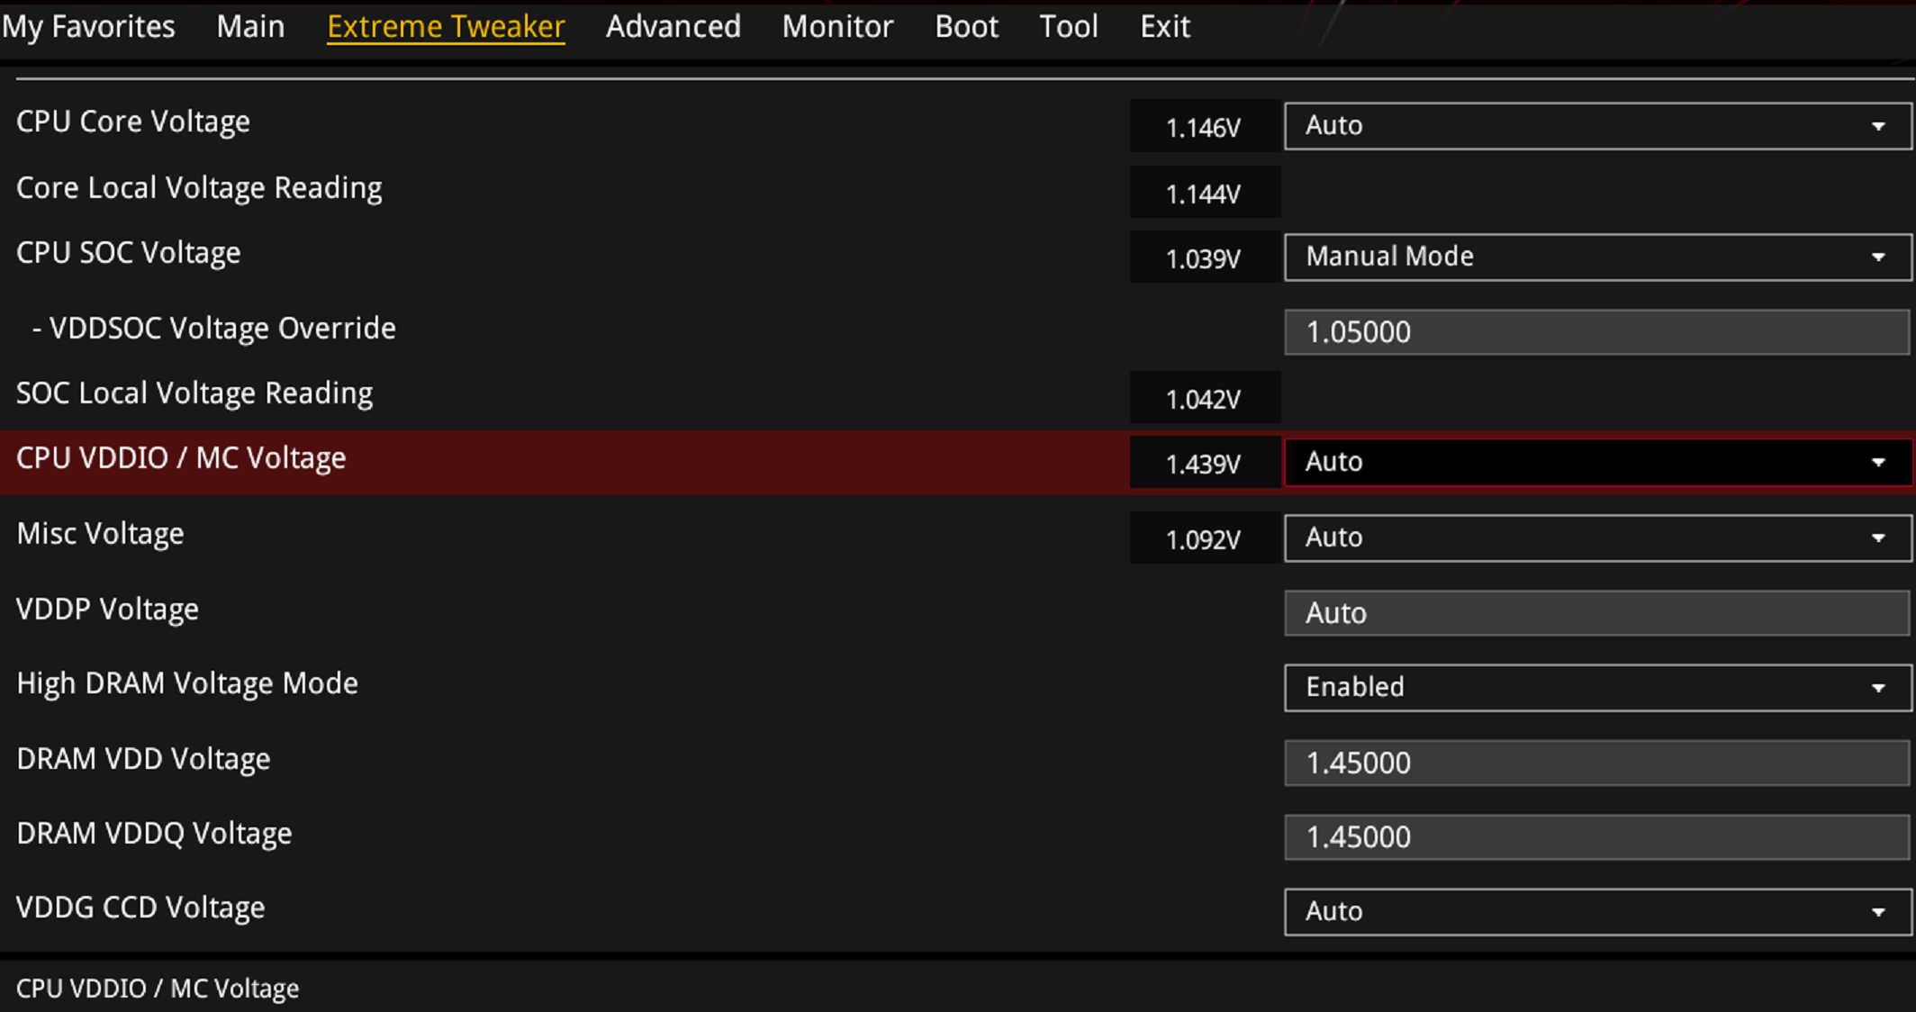1916x1012 pixels.
Task: Go to the Advanced tab
Action: 673,27
